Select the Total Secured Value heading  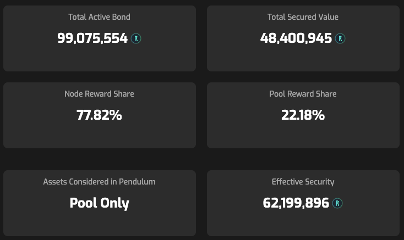tap(303, 17)
